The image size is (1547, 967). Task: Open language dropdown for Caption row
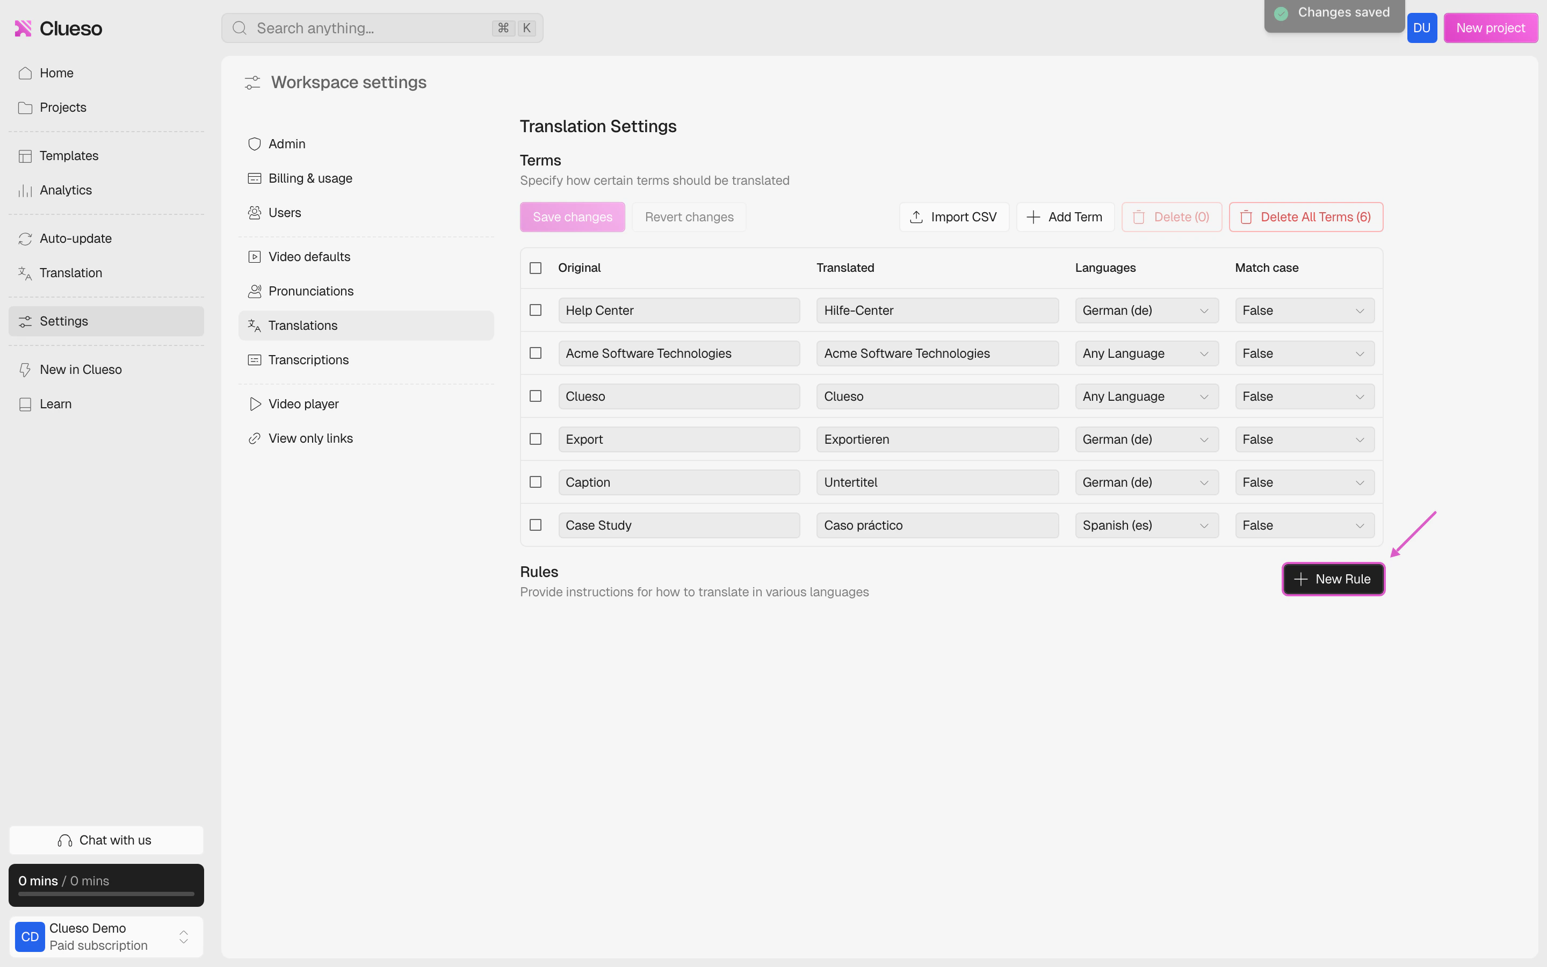1146,481
